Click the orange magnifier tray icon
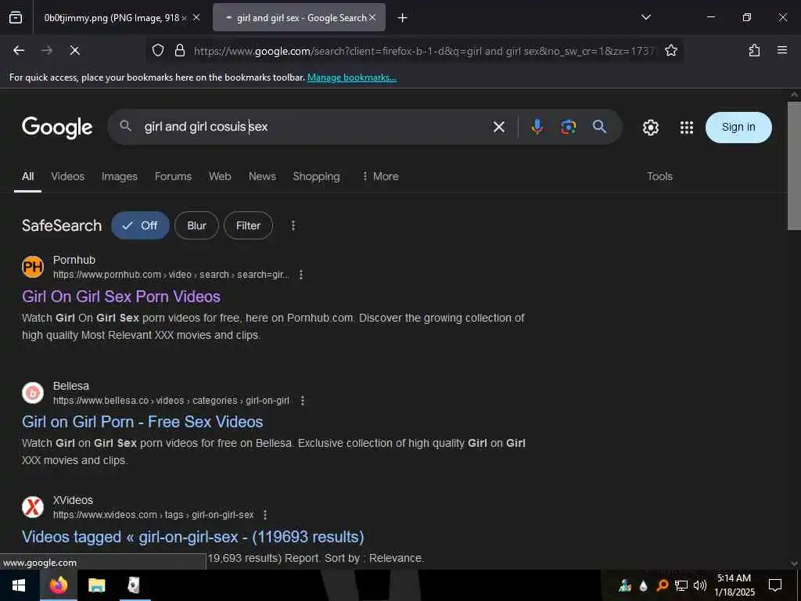 pyautogui.click(x=663, y=585)
